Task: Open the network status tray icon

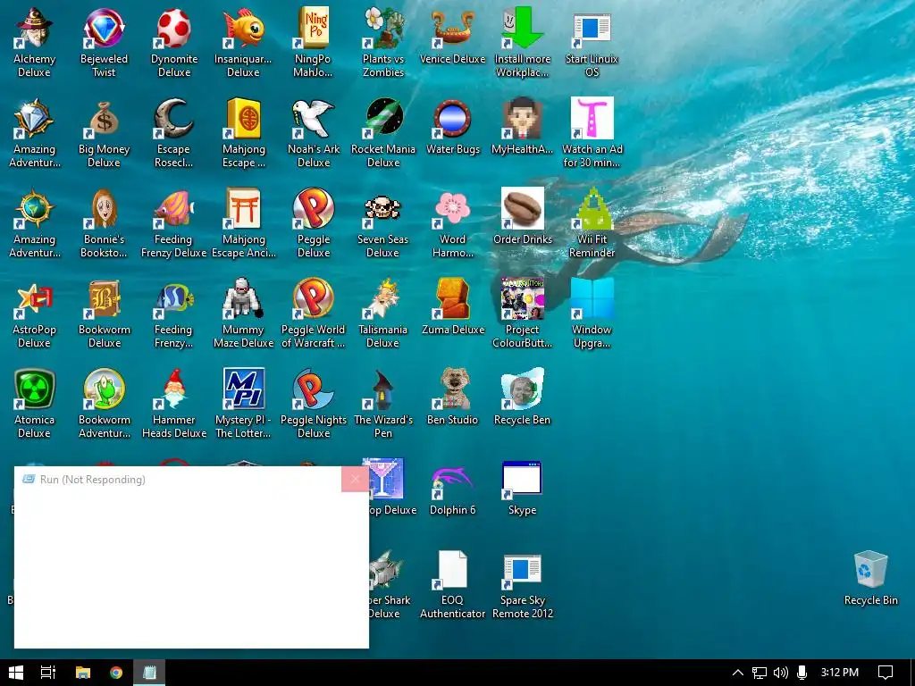Action: (x=760, y=673)
